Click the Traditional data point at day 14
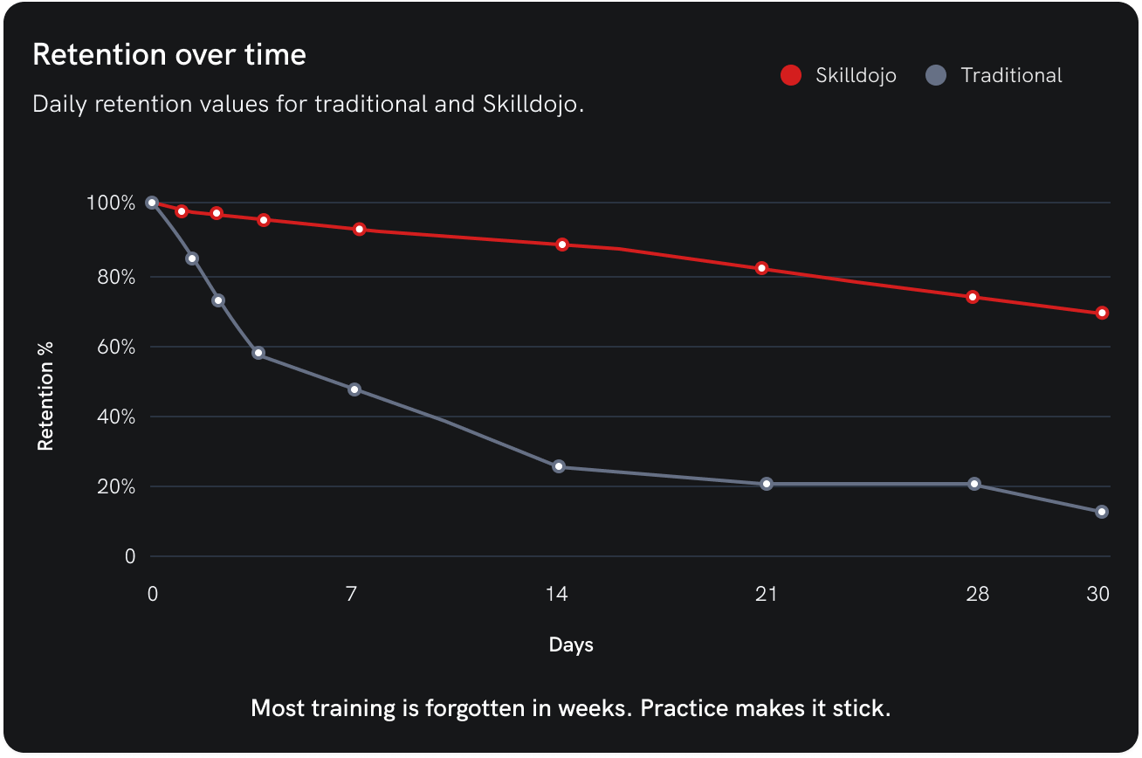This screenshot has width=1142, height=758. 559,466
